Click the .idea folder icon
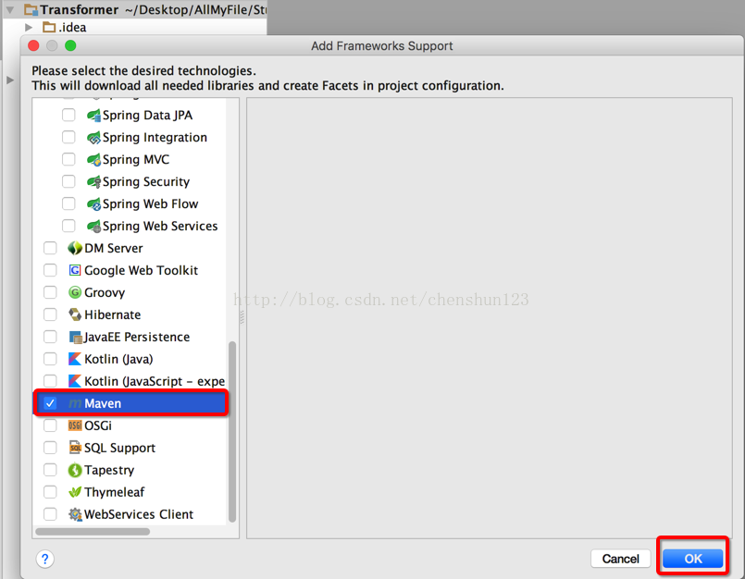Viewport: 745px width, 579px height. coord(49,27)
